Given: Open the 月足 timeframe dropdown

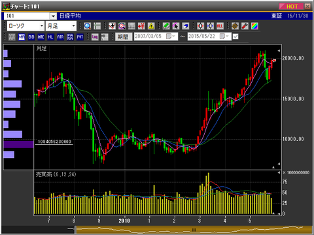Looking at the screenshot, I should pyautogui.click(x=61, y=26).
